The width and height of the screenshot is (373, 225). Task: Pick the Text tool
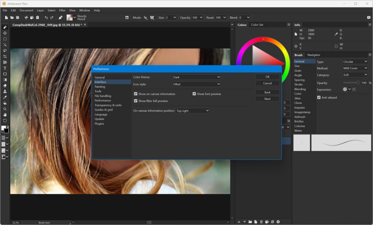5,68
